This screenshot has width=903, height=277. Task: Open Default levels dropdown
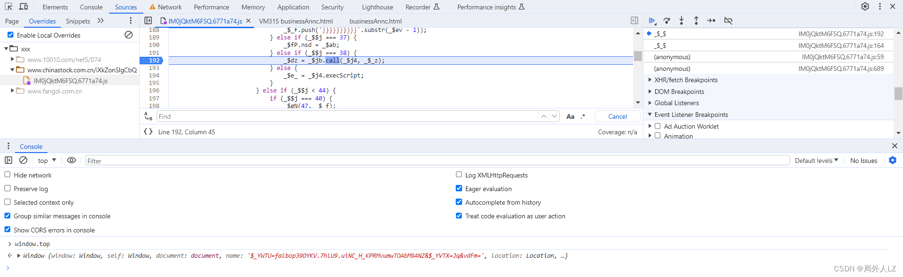816,161
